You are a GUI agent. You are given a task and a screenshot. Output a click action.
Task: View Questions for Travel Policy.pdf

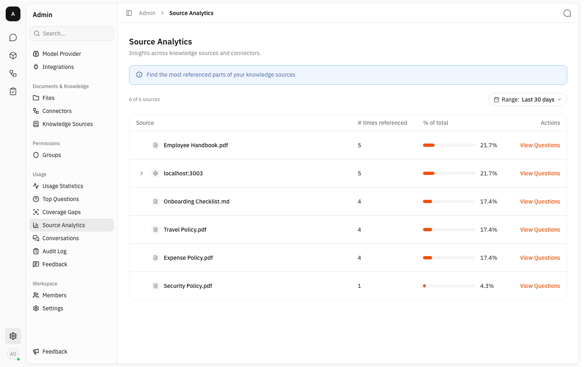pyautogui.click(x=540, y=230)
